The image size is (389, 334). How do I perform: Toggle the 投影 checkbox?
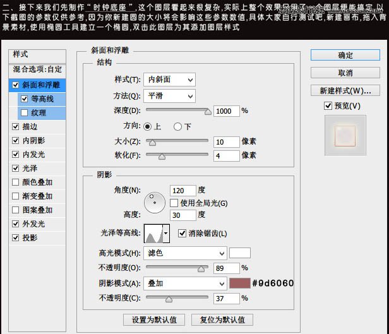[x=15, y=238]
